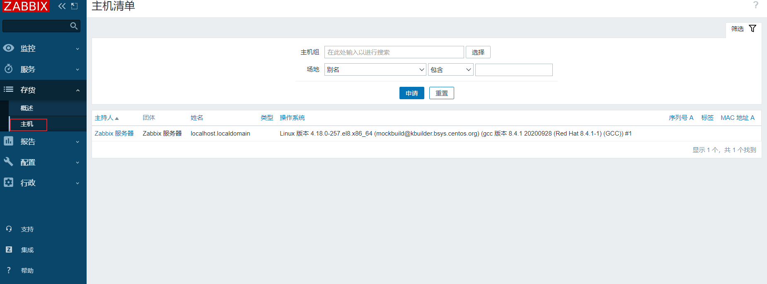Collapse the 存货 menu chevron
The width and height of the screenshot is (767, 284).
click(77, 90)
